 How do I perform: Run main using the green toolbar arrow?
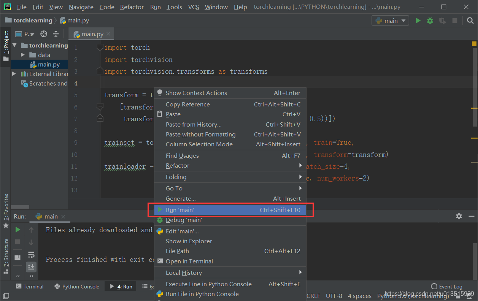click(418, 21)
